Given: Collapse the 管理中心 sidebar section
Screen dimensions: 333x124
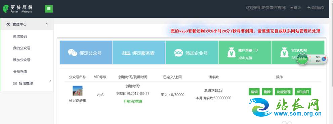Looking at the screenshot, I should (47, 24).
